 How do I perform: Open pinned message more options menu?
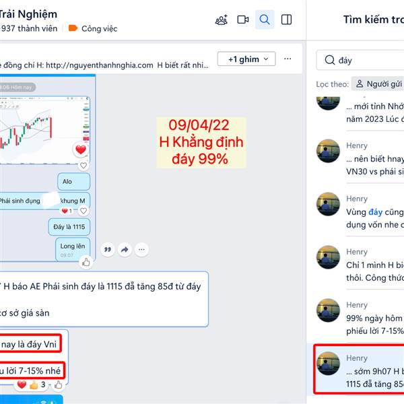coord(288,59)
